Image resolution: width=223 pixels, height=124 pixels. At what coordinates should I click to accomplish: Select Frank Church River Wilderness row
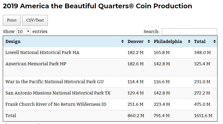[56, 104]
